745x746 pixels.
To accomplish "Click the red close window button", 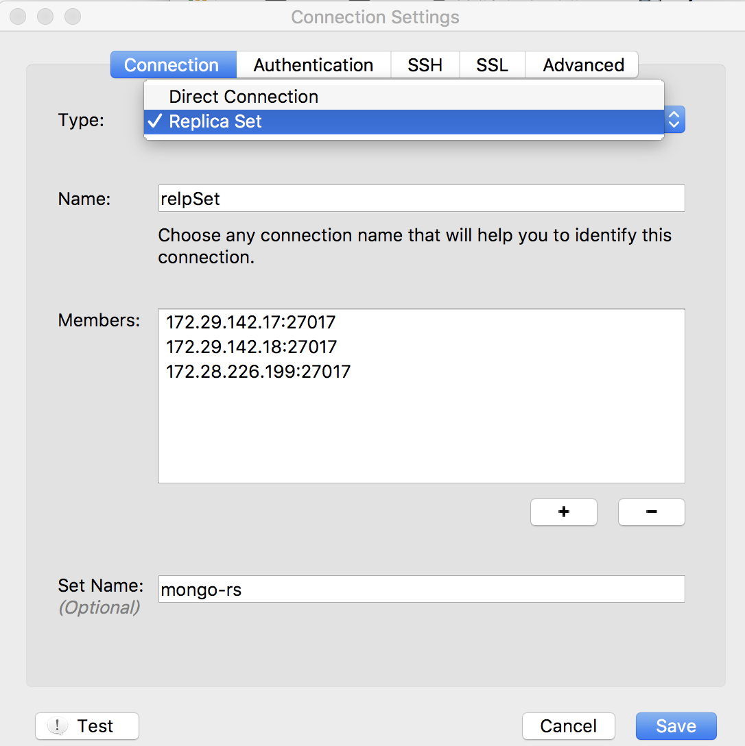I will [x=18, y=16].
